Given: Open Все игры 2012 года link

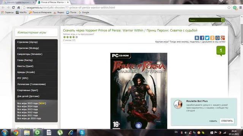Looking at the screenshot, I should 27,113.
